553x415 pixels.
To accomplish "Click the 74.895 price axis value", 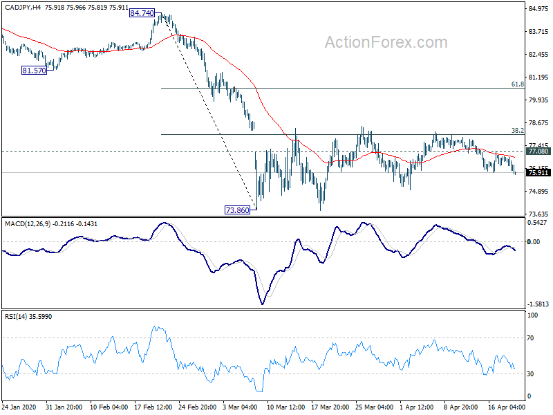I will click(538, 192).
